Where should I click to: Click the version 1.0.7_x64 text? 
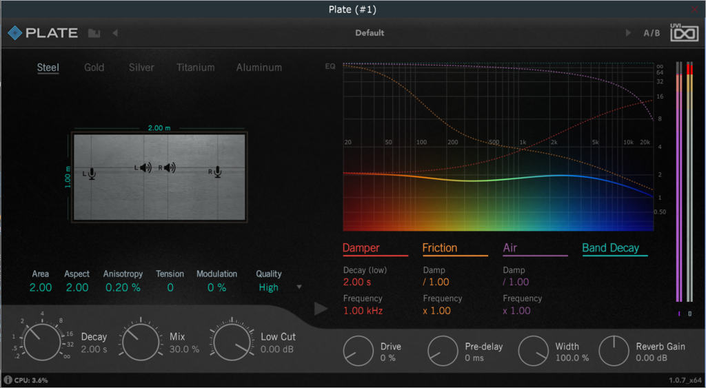pyautogui.click(x=686, y=380)
